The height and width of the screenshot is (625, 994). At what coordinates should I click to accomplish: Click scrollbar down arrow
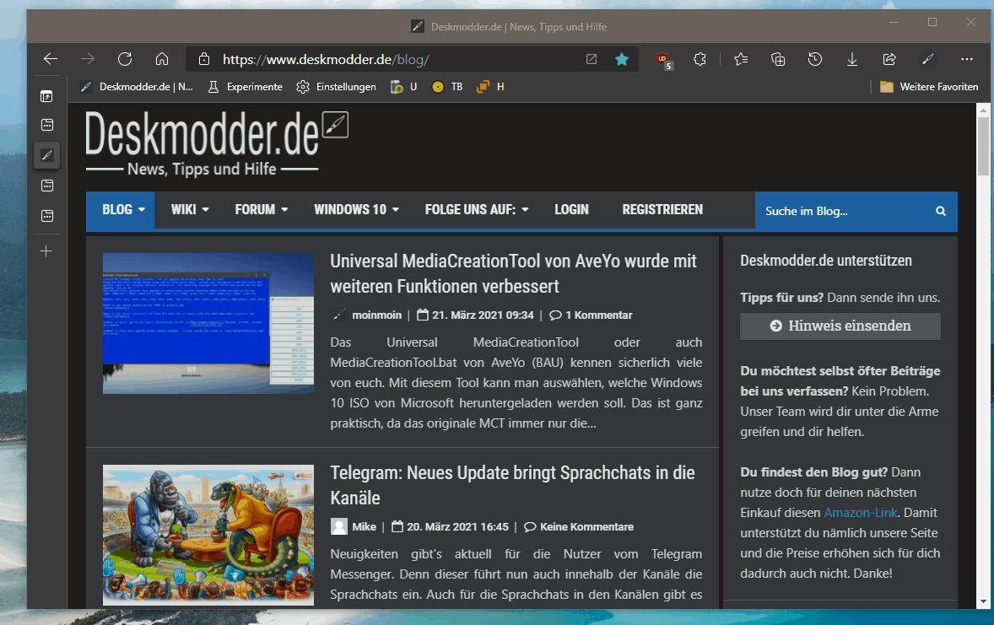tap(983, 601)
